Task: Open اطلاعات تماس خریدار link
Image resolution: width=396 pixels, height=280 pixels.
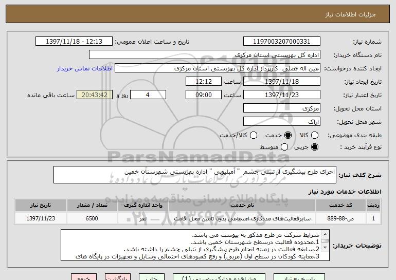Action: point(85,68)
